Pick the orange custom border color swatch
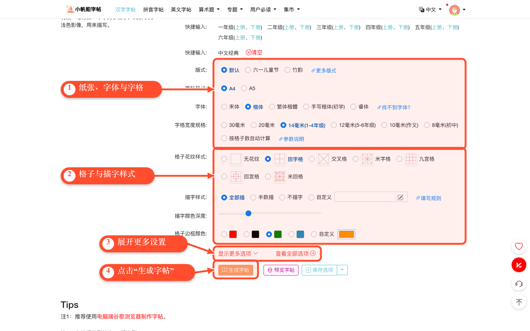The height and width of the screenshot is (331, 530). 346,234
